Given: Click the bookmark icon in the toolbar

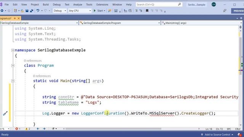Looking at the screenshot, I should click(147, 11).
